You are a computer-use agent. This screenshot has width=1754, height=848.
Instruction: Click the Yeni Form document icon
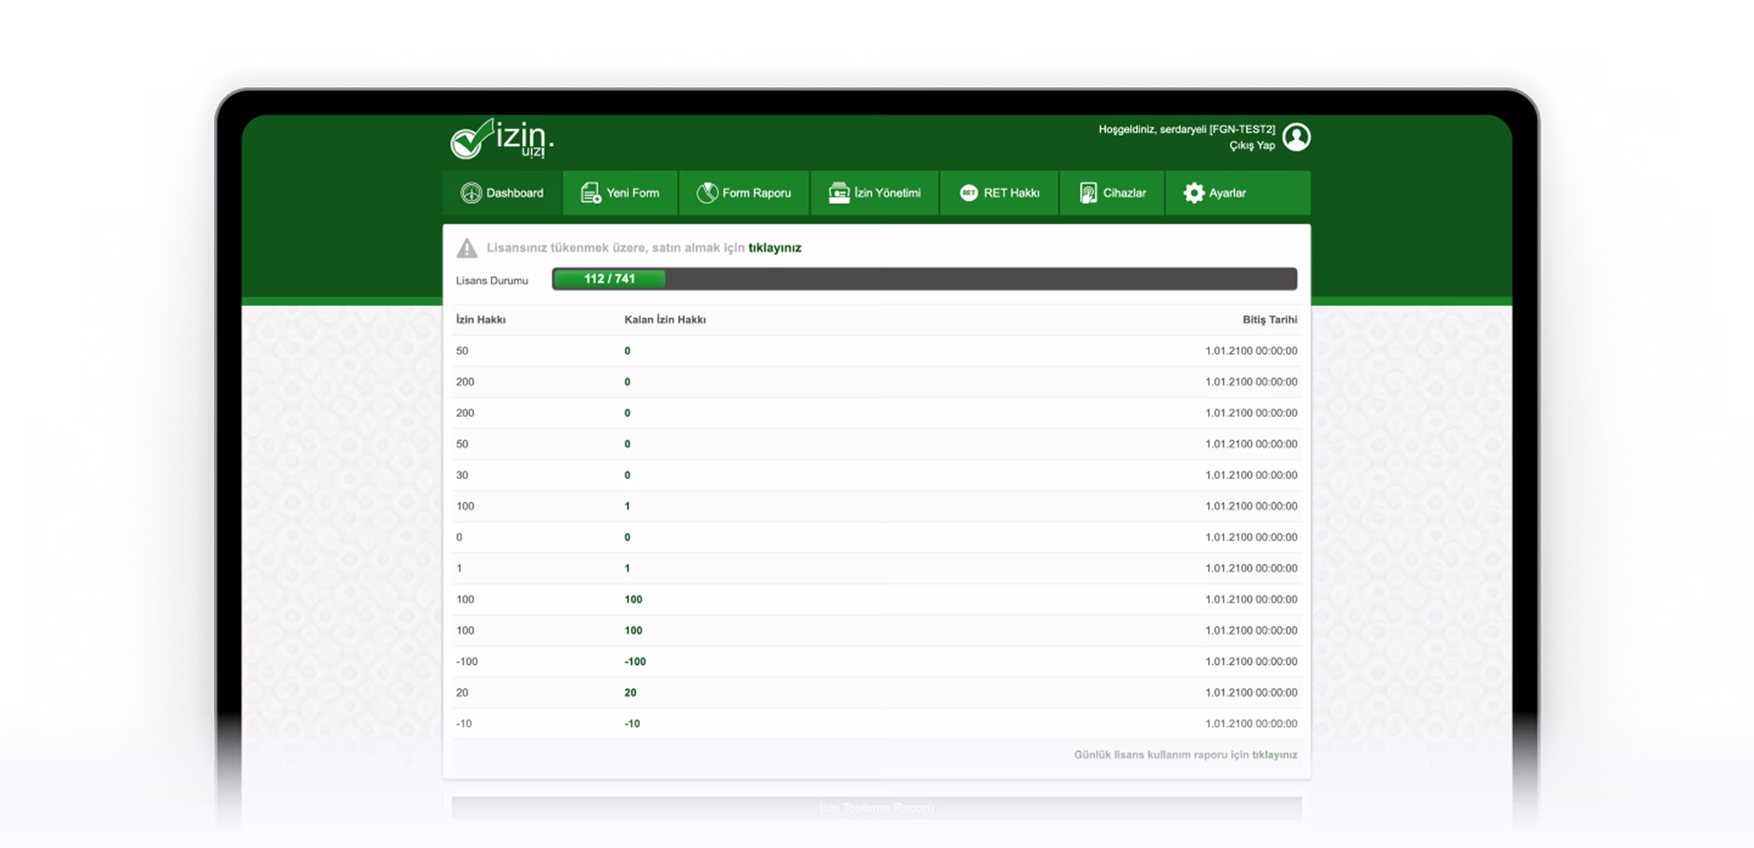[x=590, y=193]
